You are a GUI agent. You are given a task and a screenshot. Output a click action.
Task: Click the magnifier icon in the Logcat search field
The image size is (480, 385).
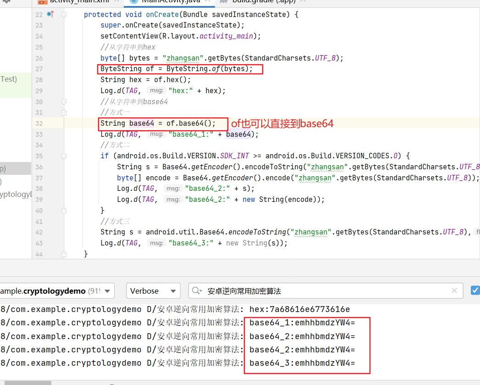pyautogui.click(x=196, y=290)
